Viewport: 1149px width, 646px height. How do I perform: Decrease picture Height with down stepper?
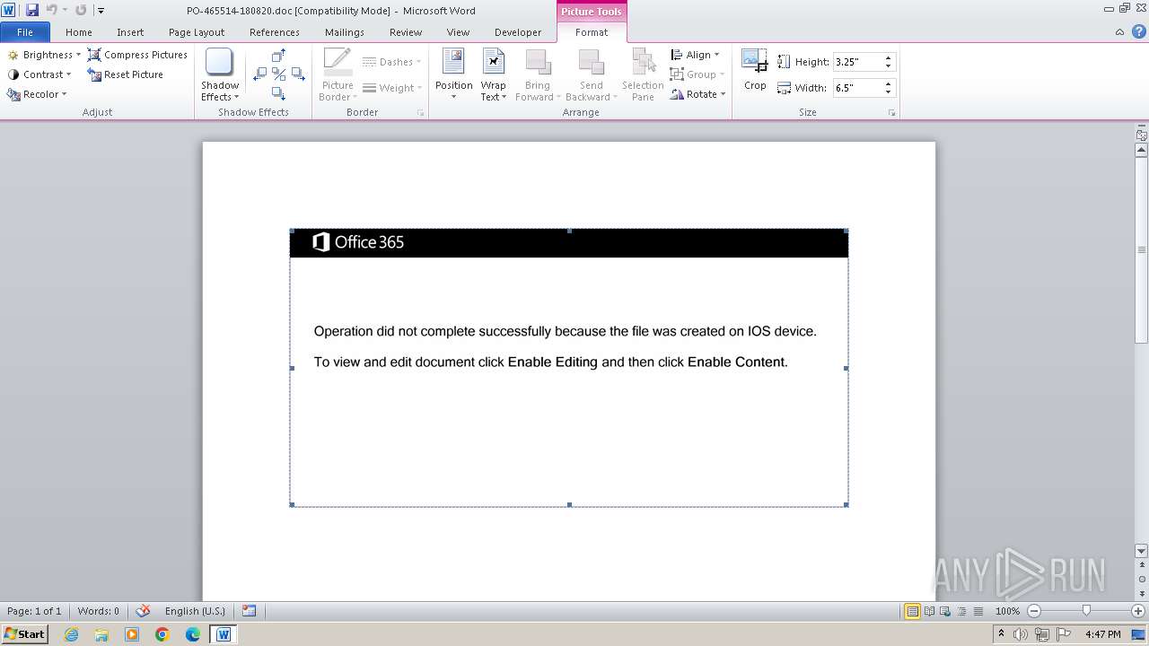[x=889, y=66]
